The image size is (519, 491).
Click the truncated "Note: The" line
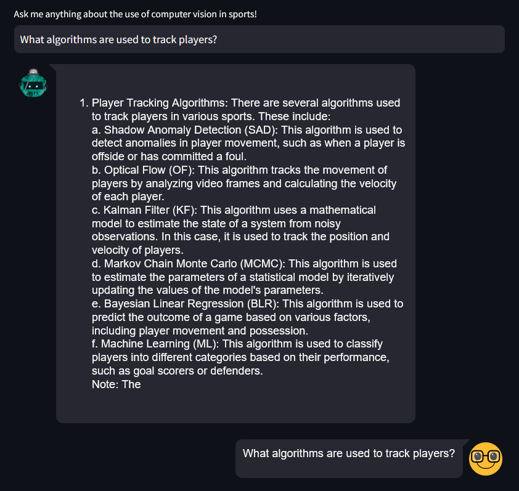pyautogui.click(x=116, y=384)
